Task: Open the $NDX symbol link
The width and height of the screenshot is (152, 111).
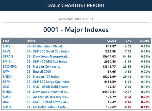Action: pyautogui.click(x=7, y=77)
